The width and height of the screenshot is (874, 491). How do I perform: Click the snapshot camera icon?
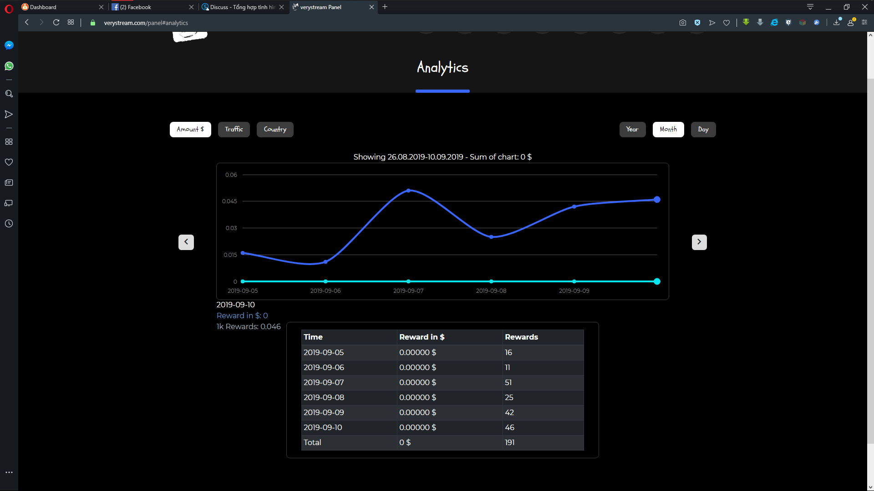682,23
